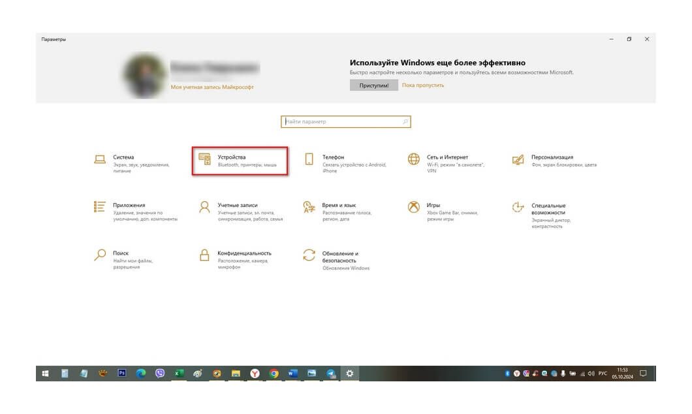Open Microsoft Edge from the taskbar
The height and width of the screenshot is (414, 692).
pyautogui.click(x=141, y=374)
